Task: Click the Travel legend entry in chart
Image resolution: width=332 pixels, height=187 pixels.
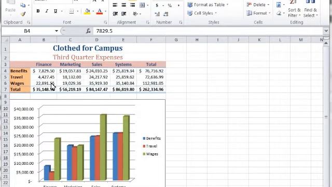Action: click(x=150, y=146)
